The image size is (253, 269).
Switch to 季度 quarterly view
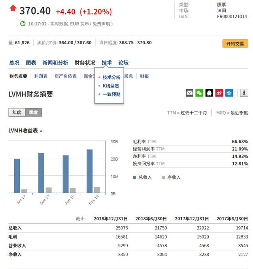point(34,112)
